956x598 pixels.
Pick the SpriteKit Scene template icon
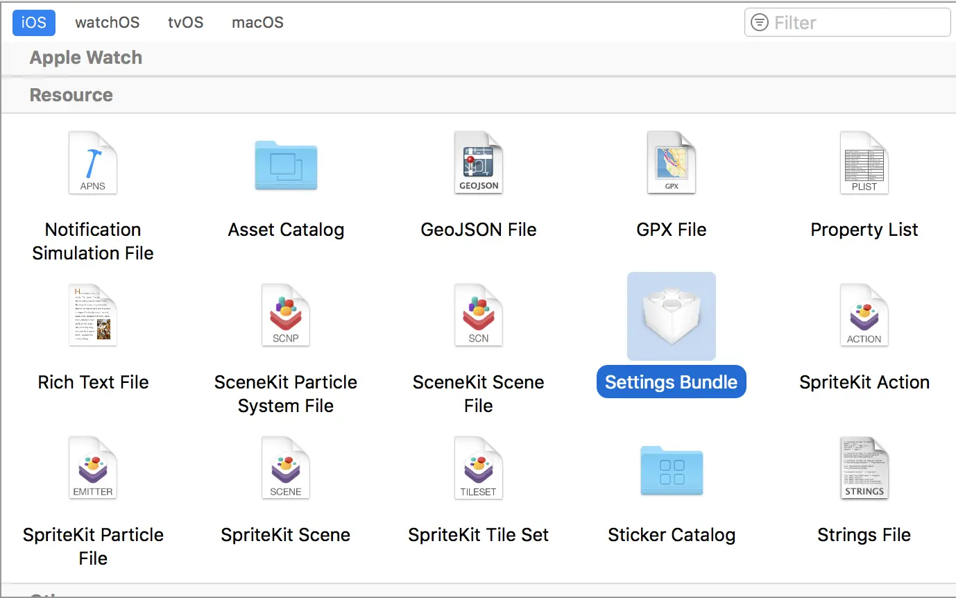[x=286, y=468]
